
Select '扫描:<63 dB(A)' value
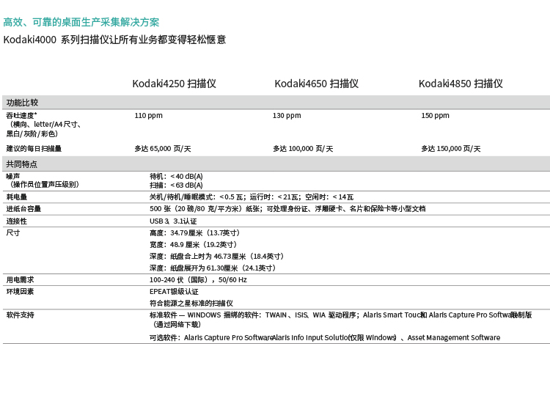tap(176, 185)
